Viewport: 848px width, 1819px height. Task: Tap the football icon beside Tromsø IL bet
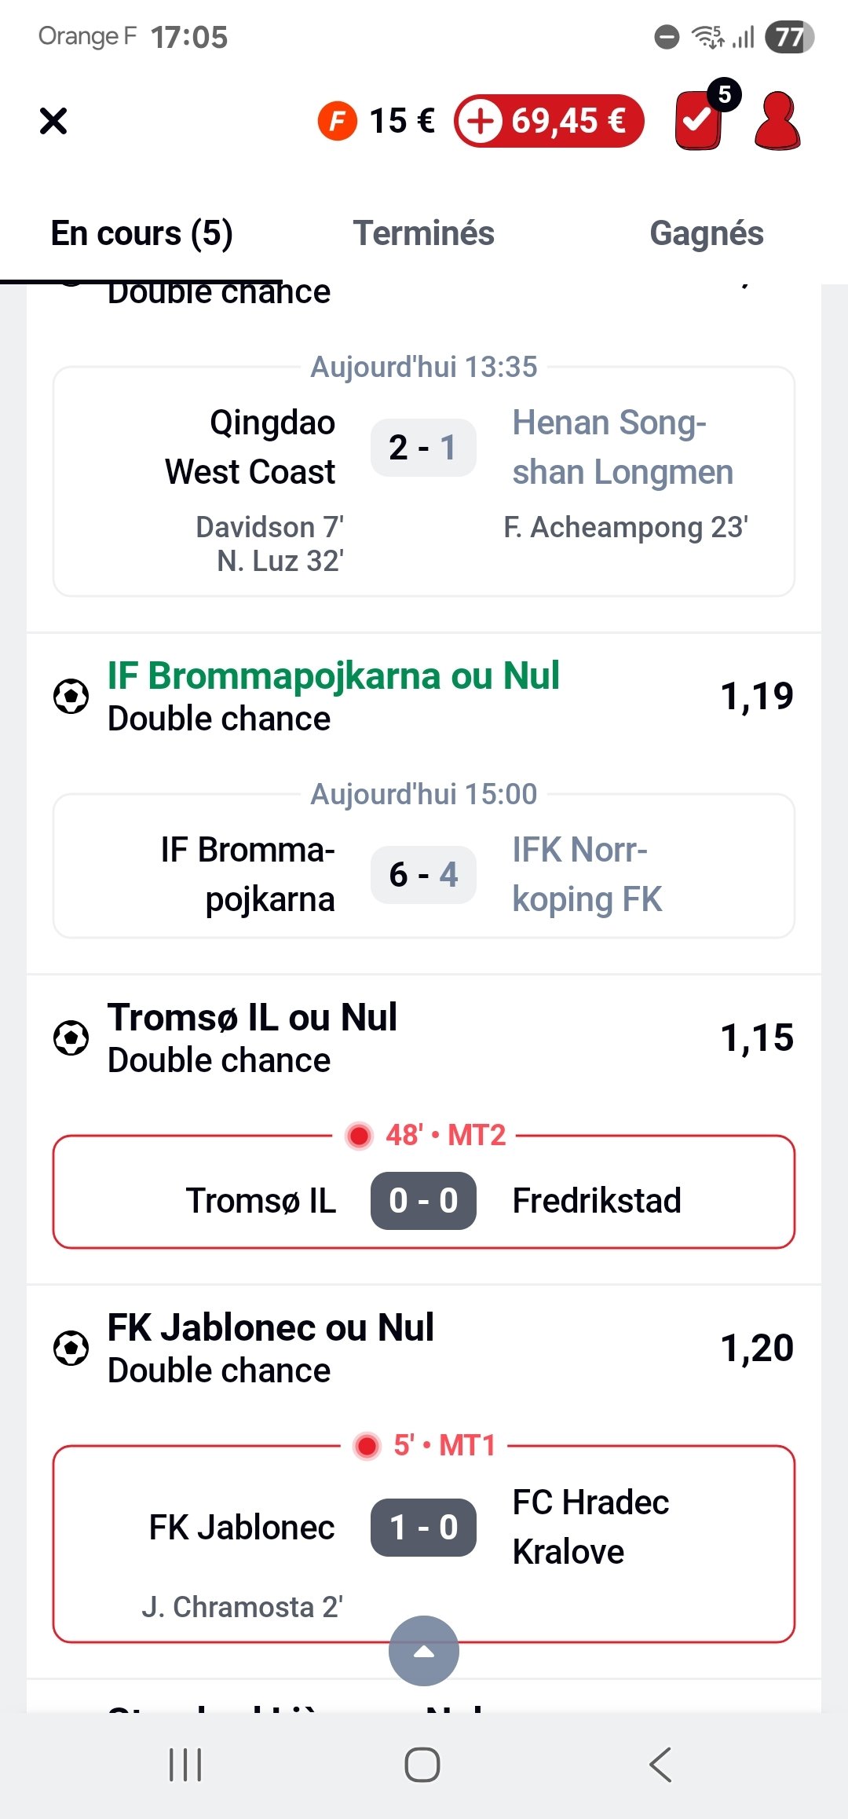71,1038
